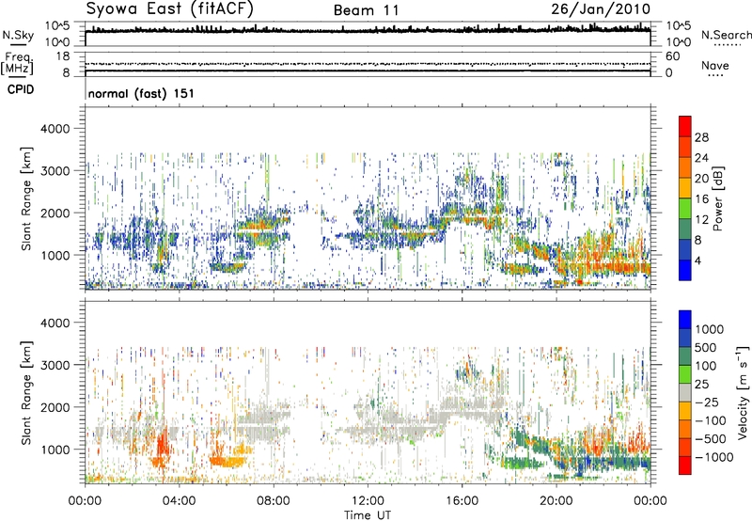Screen dimensions: 752x521
Task: Select the "−25" label on Velocity color bar
Action: [x=707, y=402]
